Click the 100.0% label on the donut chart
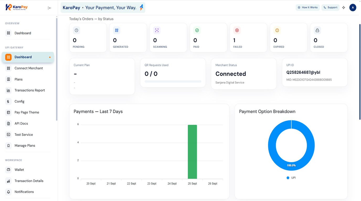 [291, 165]
